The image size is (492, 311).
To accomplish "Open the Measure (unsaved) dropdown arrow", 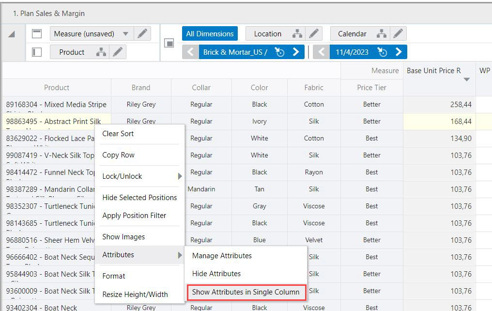I will coord(125,33).
